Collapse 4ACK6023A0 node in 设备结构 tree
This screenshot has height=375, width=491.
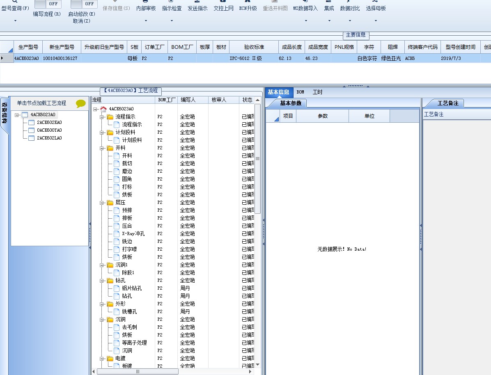click(x=16, y=115)
